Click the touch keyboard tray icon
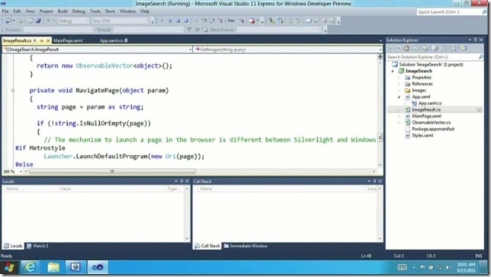Image resolution: width=491 pixels, height=277 pixels. point(402,267)
